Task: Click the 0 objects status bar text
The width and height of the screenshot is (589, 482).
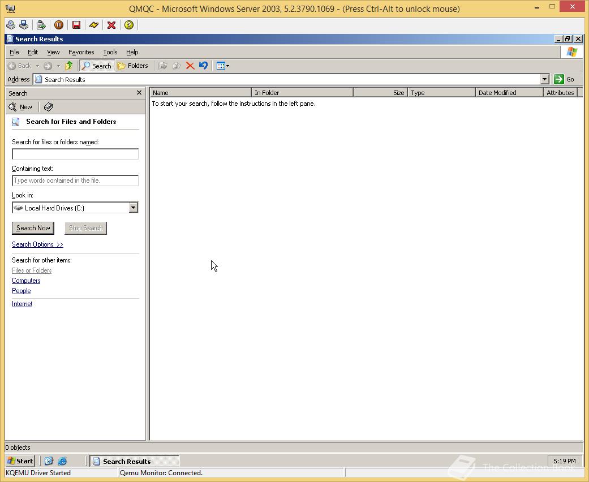Action: pos(18,447)
